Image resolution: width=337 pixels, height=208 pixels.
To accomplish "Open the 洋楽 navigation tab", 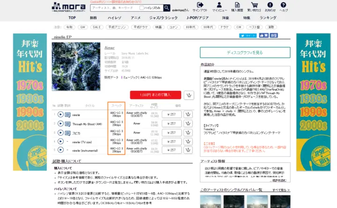I will point(226,18).
